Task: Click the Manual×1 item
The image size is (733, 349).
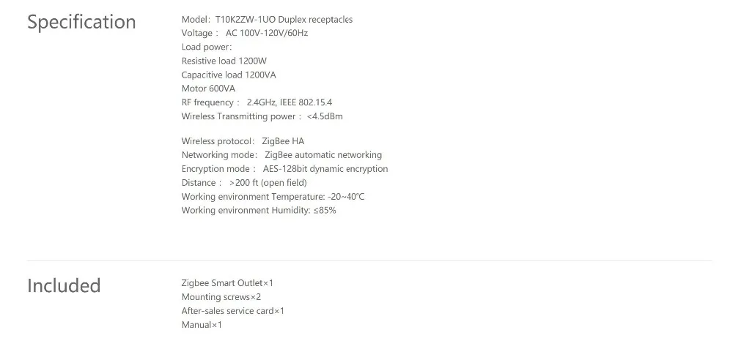Action: click(x=202, y=325)
